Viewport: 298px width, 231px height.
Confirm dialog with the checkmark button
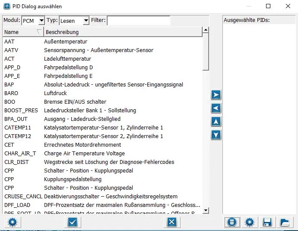tap(73, 222)
